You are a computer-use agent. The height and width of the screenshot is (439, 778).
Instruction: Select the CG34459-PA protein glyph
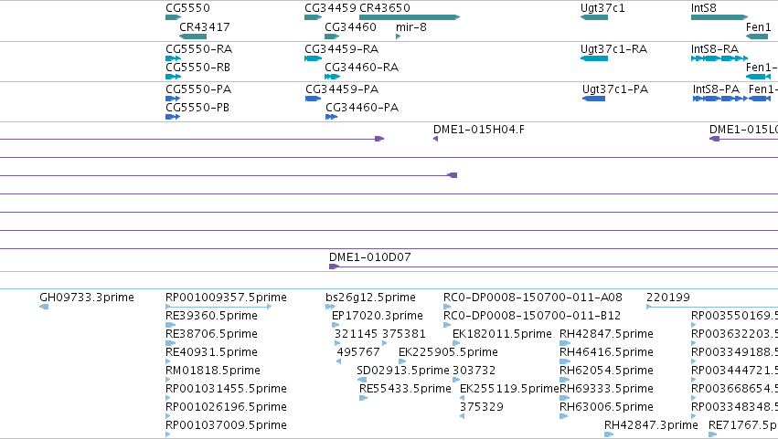coord(313,99)
